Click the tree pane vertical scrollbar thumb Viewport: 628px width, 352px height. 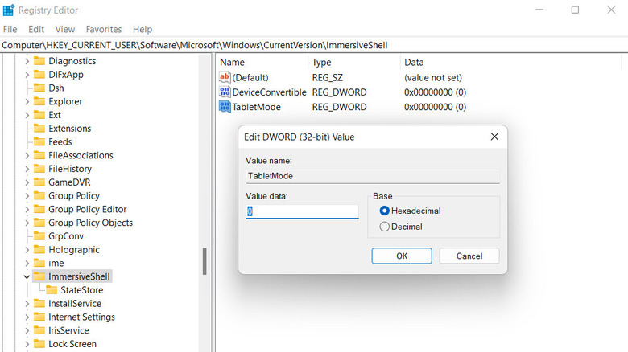[x=205, y=262]
